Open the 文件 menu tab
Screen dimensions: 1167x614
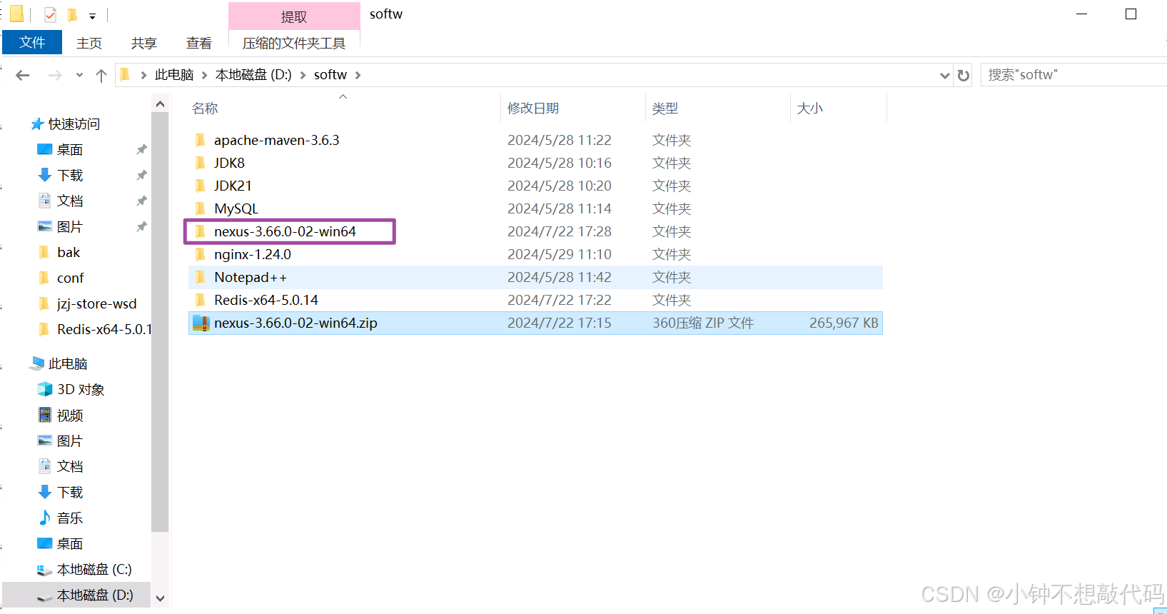pos(32,43)
